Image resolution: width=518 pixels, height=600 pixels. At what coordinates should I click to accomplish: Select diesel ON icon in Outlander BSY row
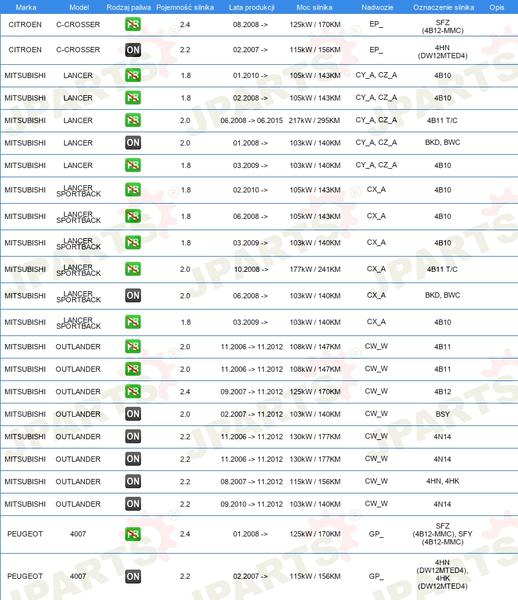[x=133, y=413]
